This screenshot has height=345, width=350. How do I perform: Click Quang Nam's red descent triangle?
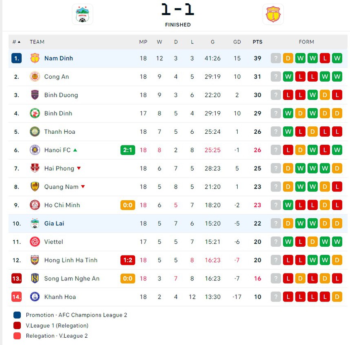click(x=83, y=187)
